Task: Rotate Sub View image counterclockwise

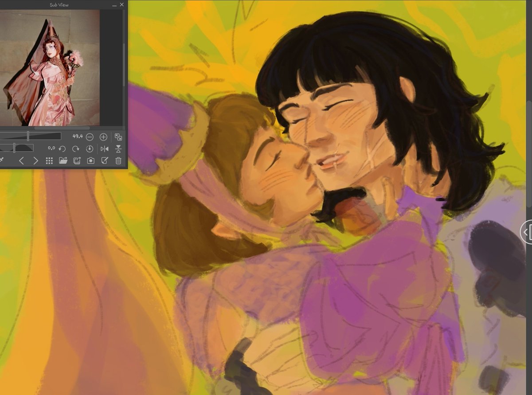Action: 62,149
